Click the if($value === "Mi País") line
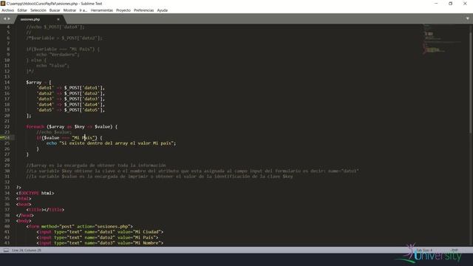This screenshot has width=473, height=266. click(x=69, y=138)
